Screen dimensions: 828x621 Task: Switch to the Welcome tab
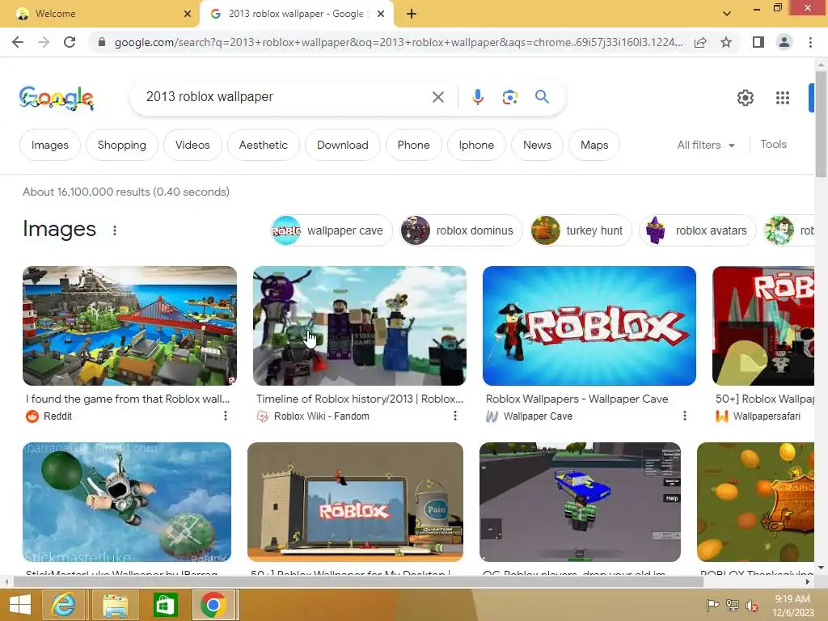click(x=100, y=14)
